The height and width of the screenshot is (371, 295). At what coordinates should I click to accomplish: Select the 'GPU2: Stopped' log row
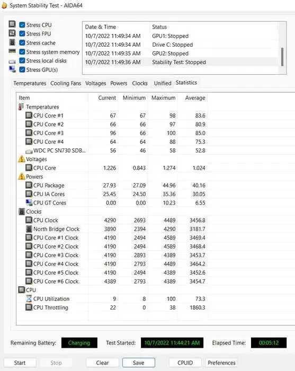[x=181, y=54]
